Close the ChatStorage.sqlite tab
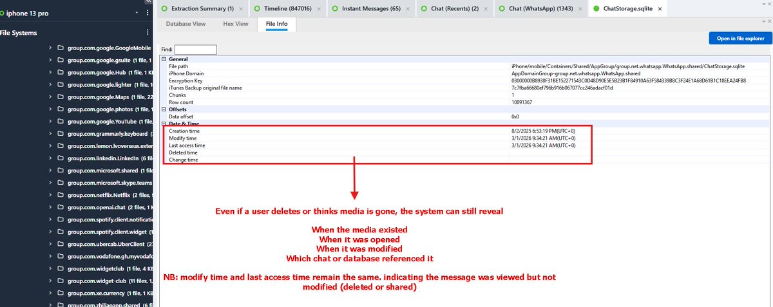Viewport: 773px width, 307px height. coord(659,9)
